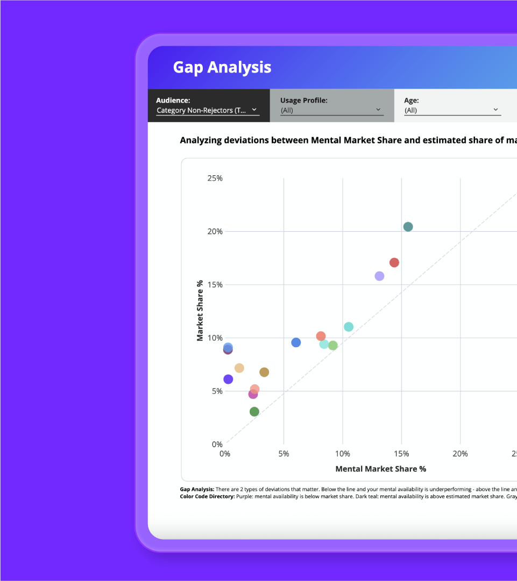Click the yellow data point near 7% market share
Screen dimensions: 517x581
click(239, 368)
